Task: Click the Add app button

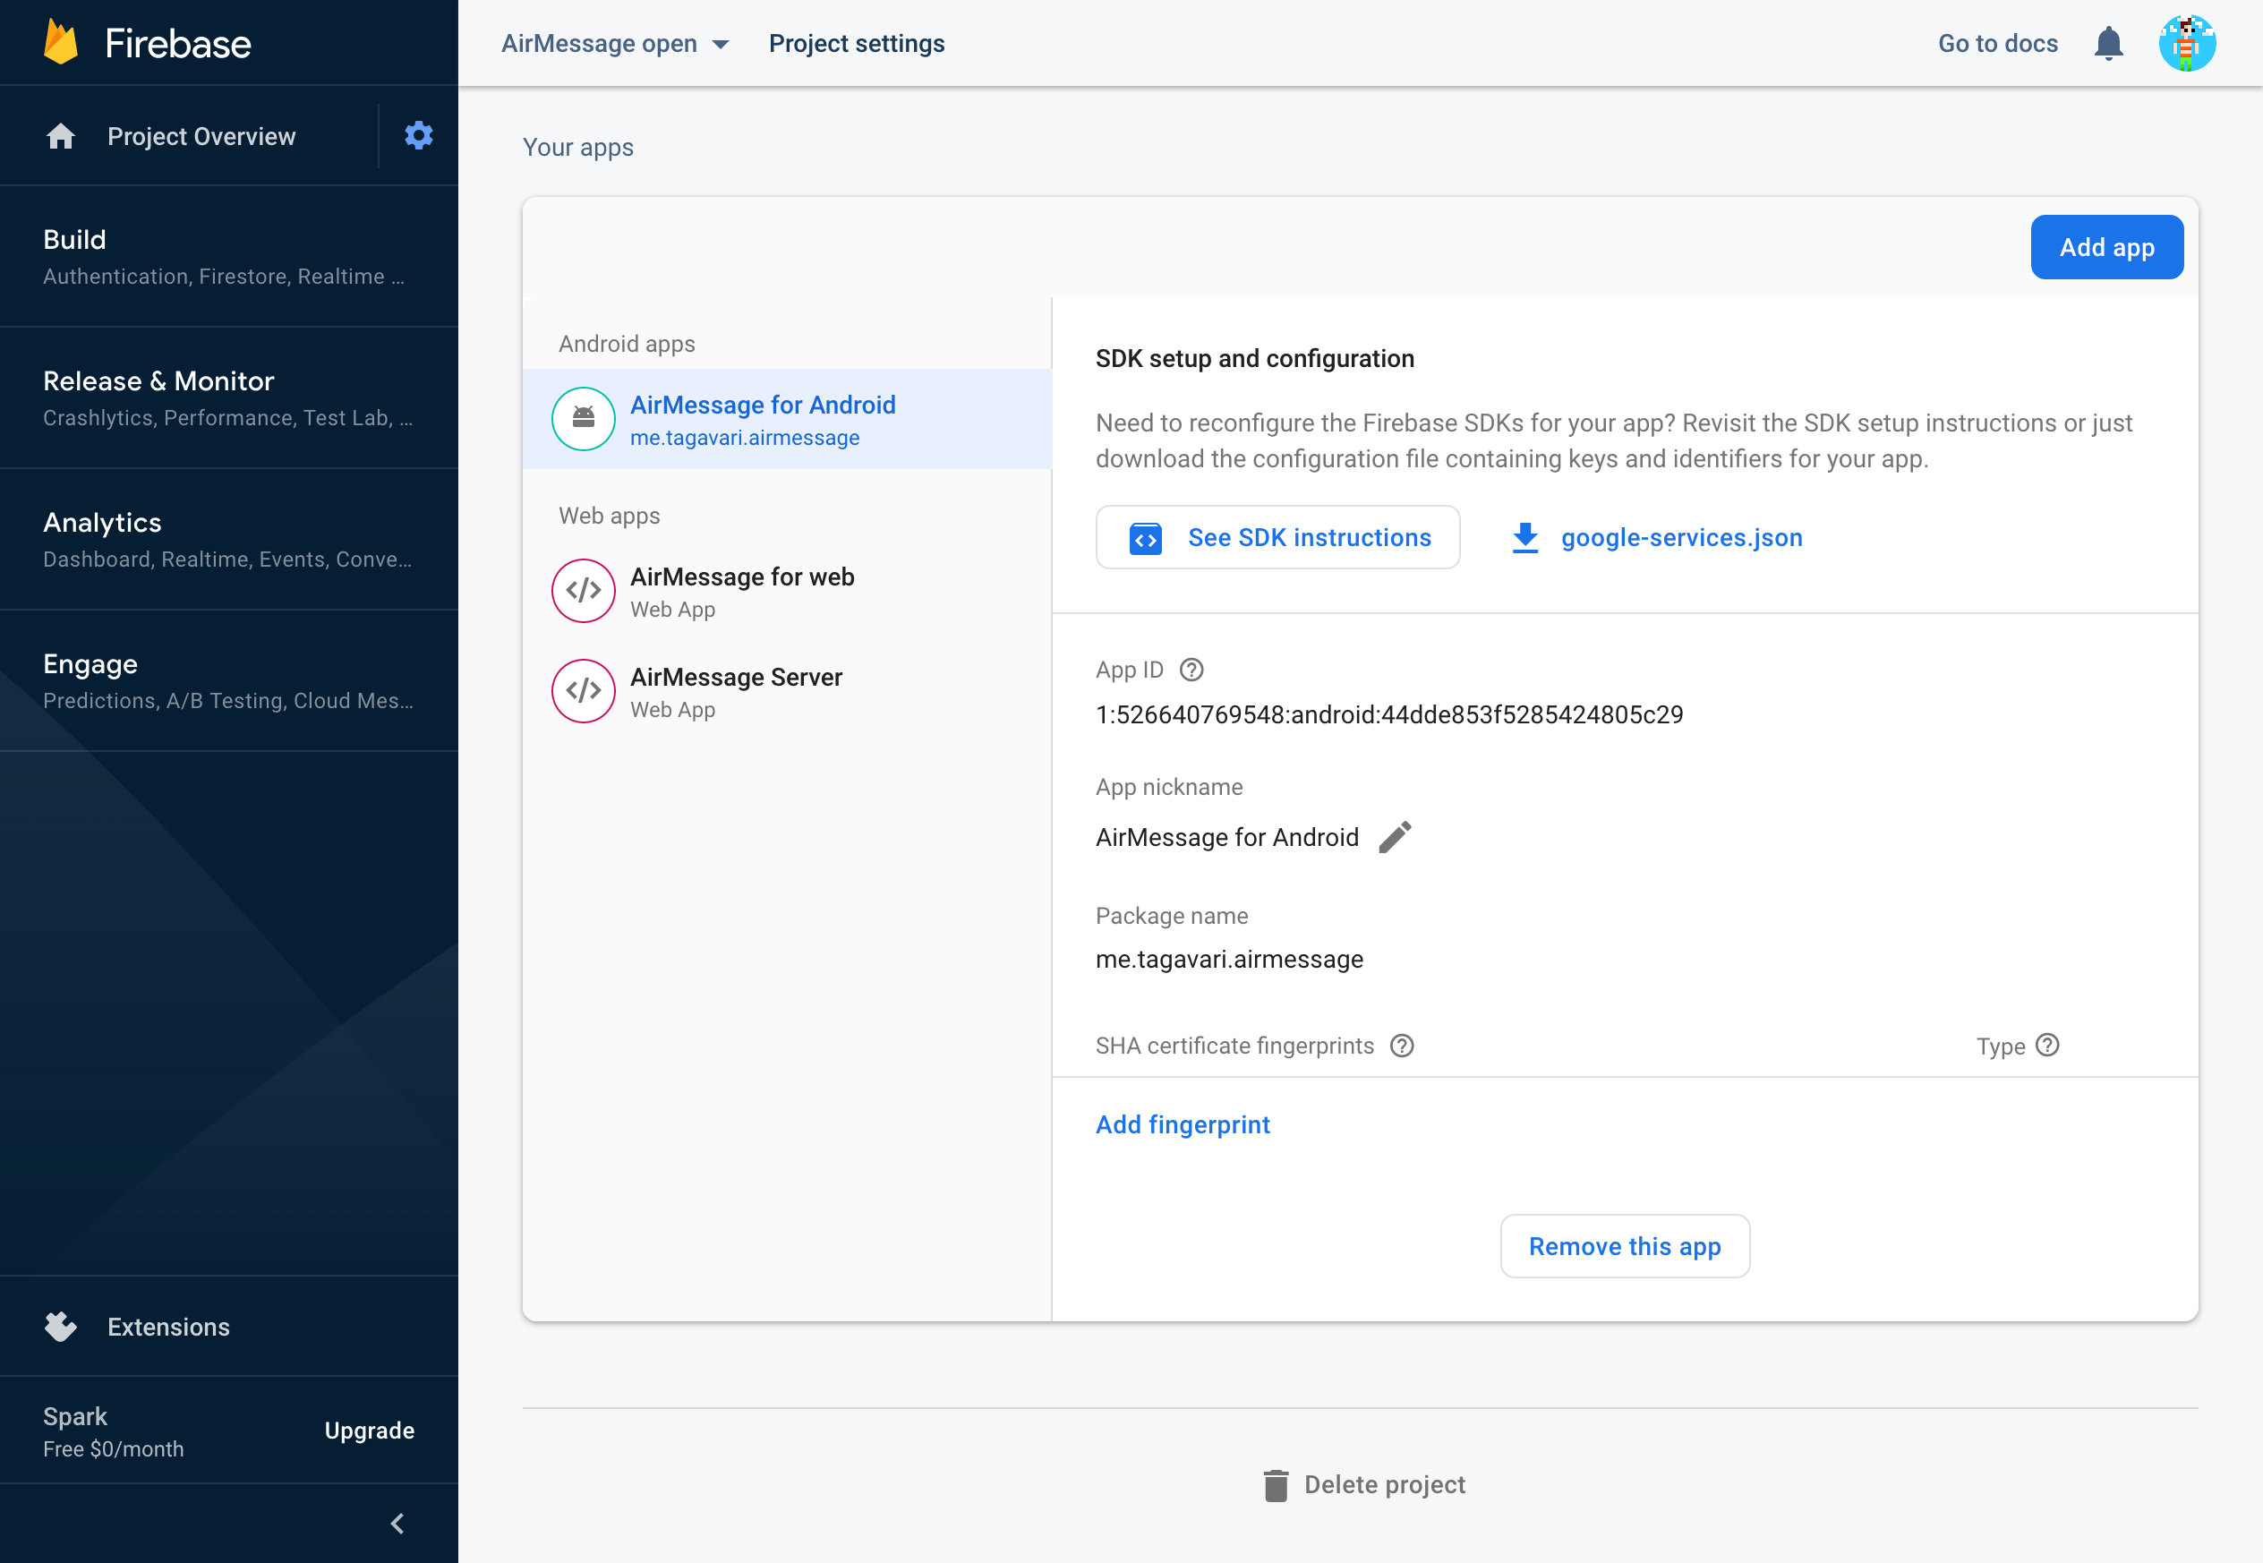Action: pos(2105,247)
